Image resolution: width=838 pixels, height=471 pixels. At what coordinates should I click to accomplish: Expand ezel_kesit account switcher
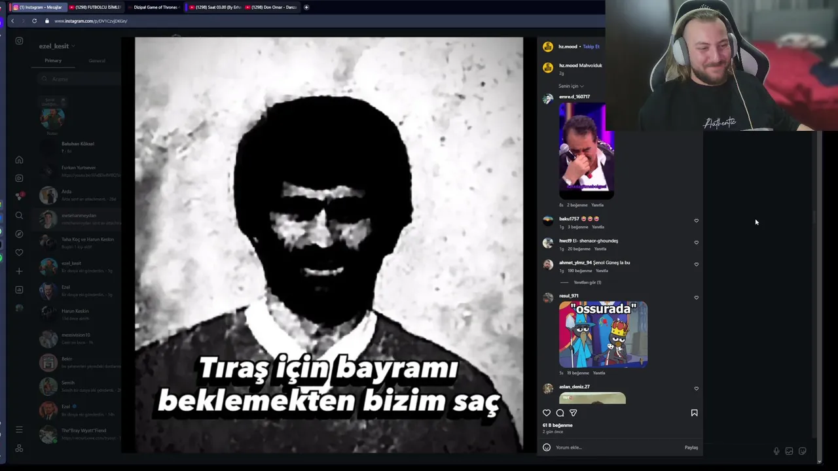[57, 46]
